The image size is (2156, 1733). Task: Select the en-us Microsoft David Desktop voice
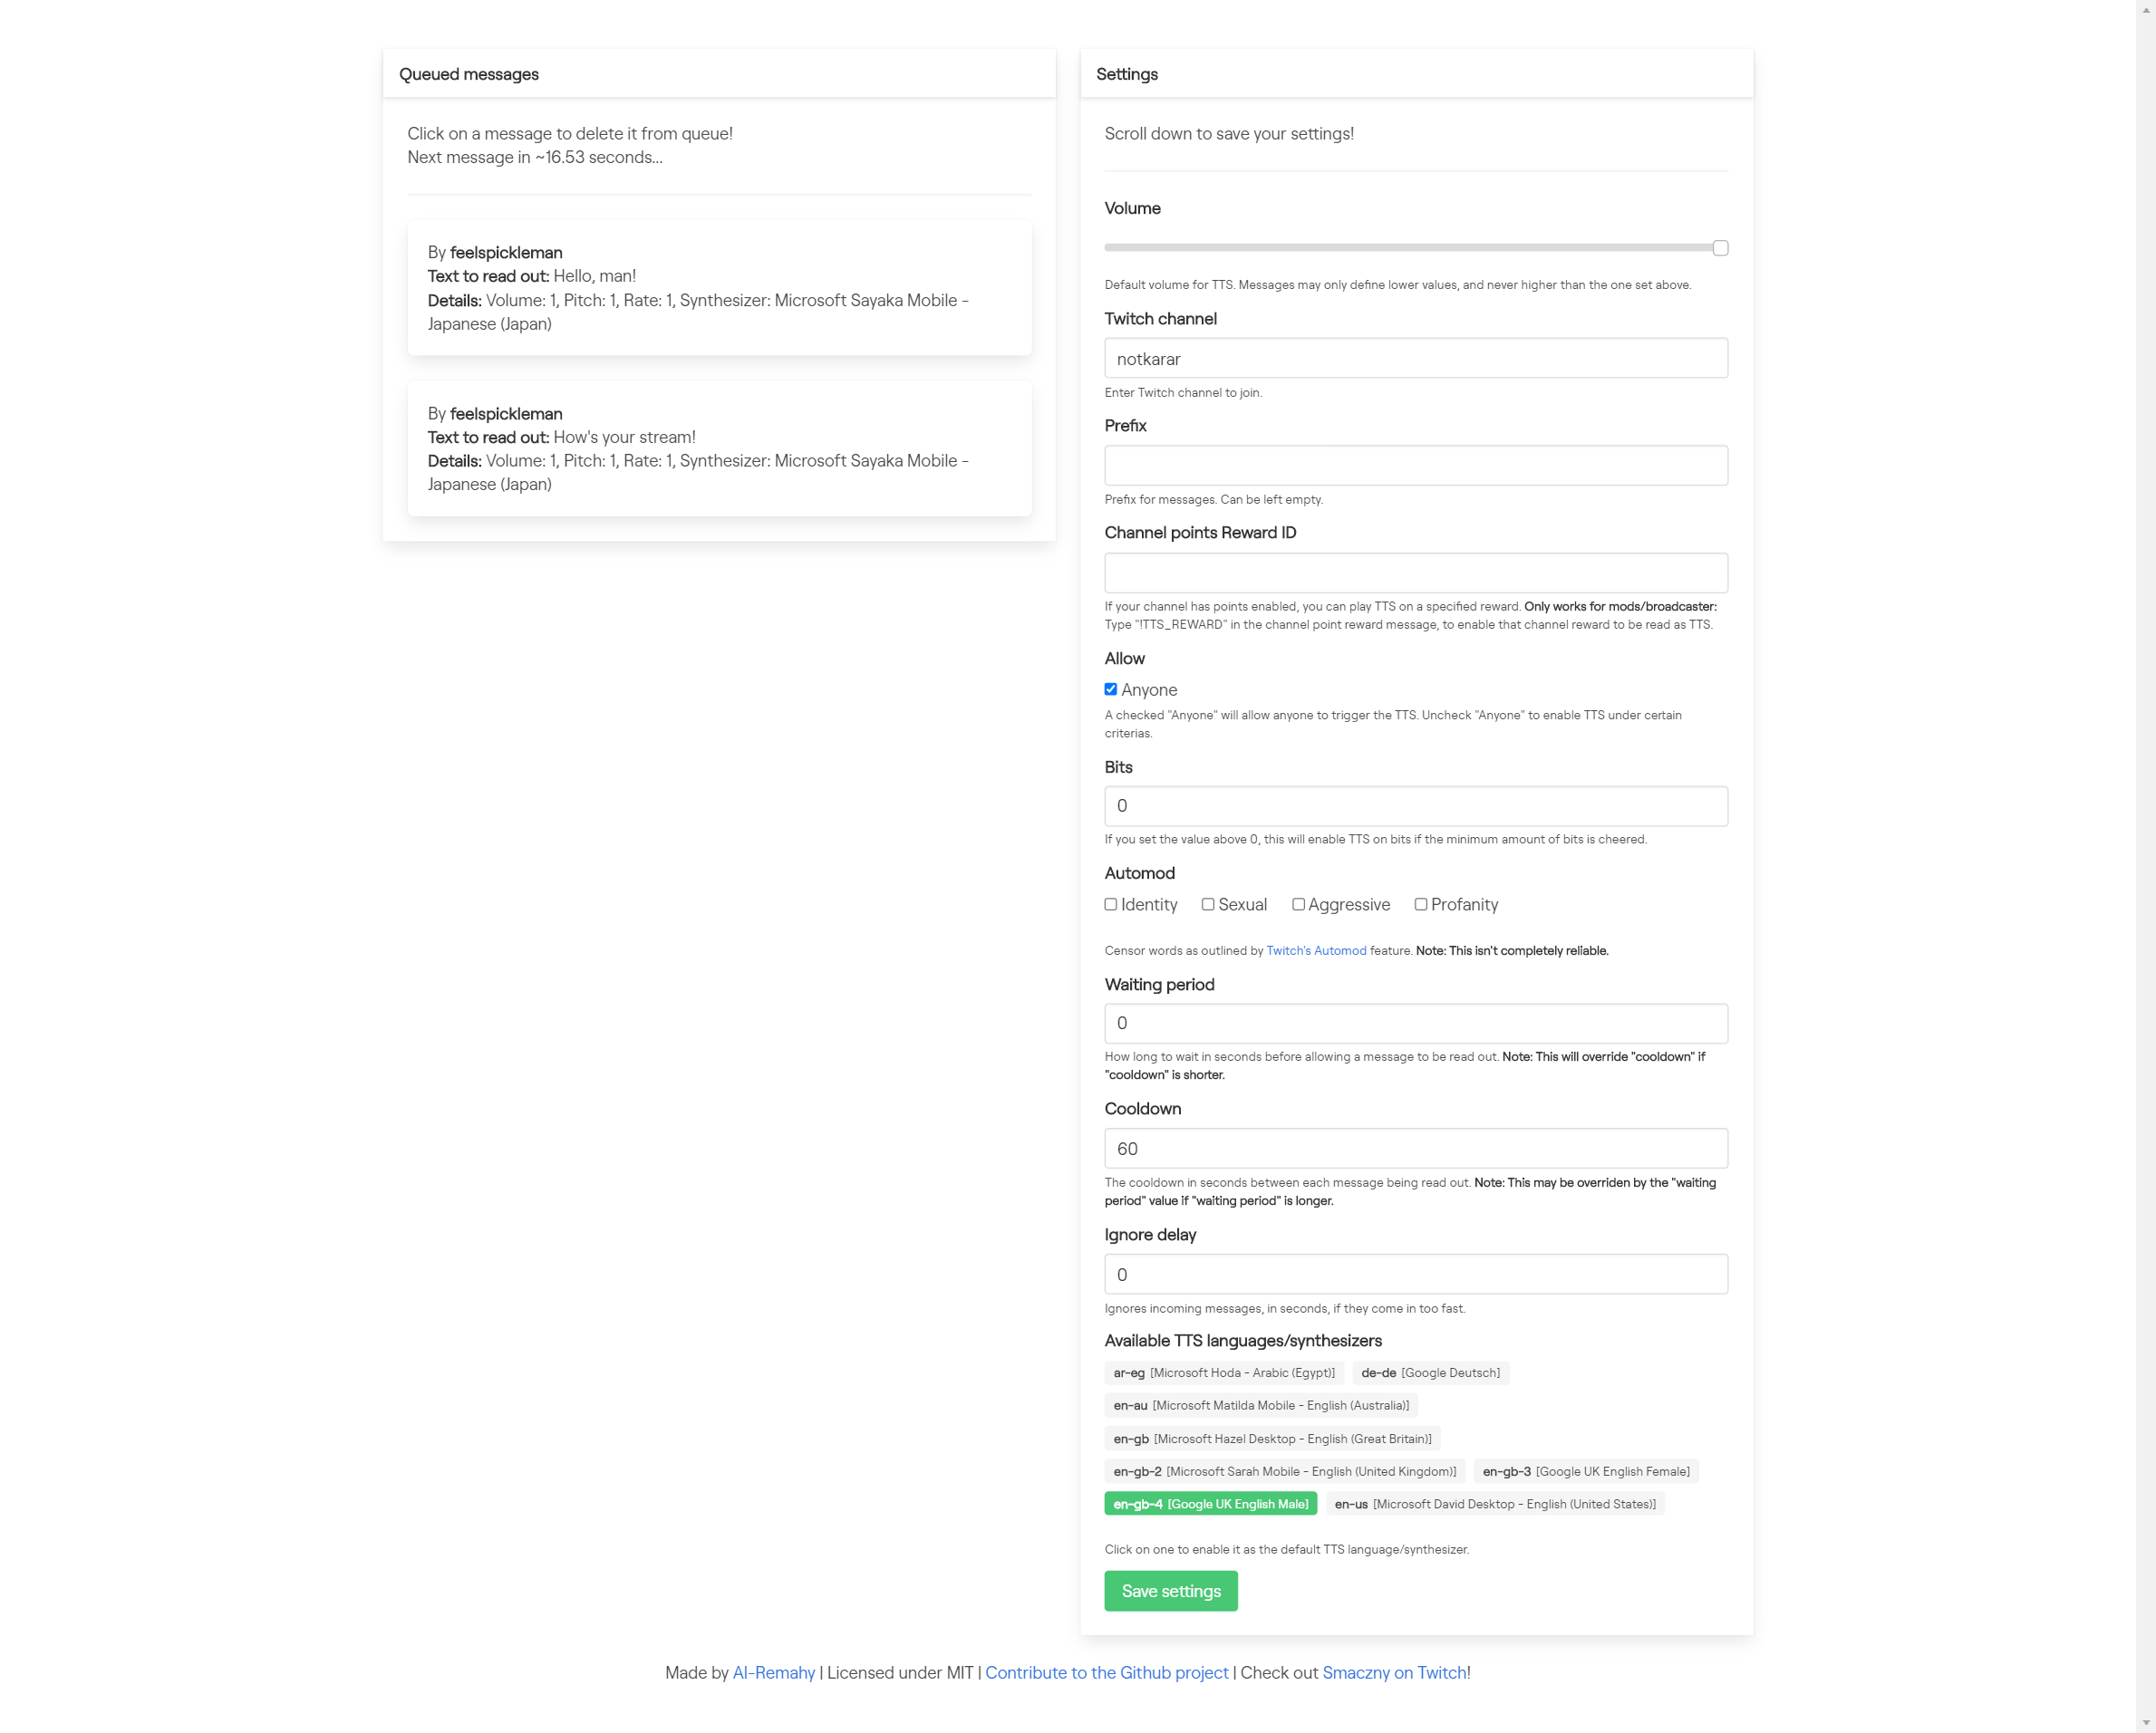click(1494, 1503)
